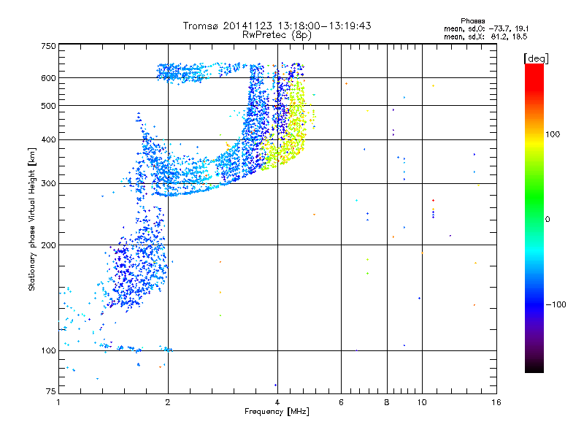Click the "Phases" heading text
The height and width of the screenshot is (438, 584).
(x=472, y=21)
